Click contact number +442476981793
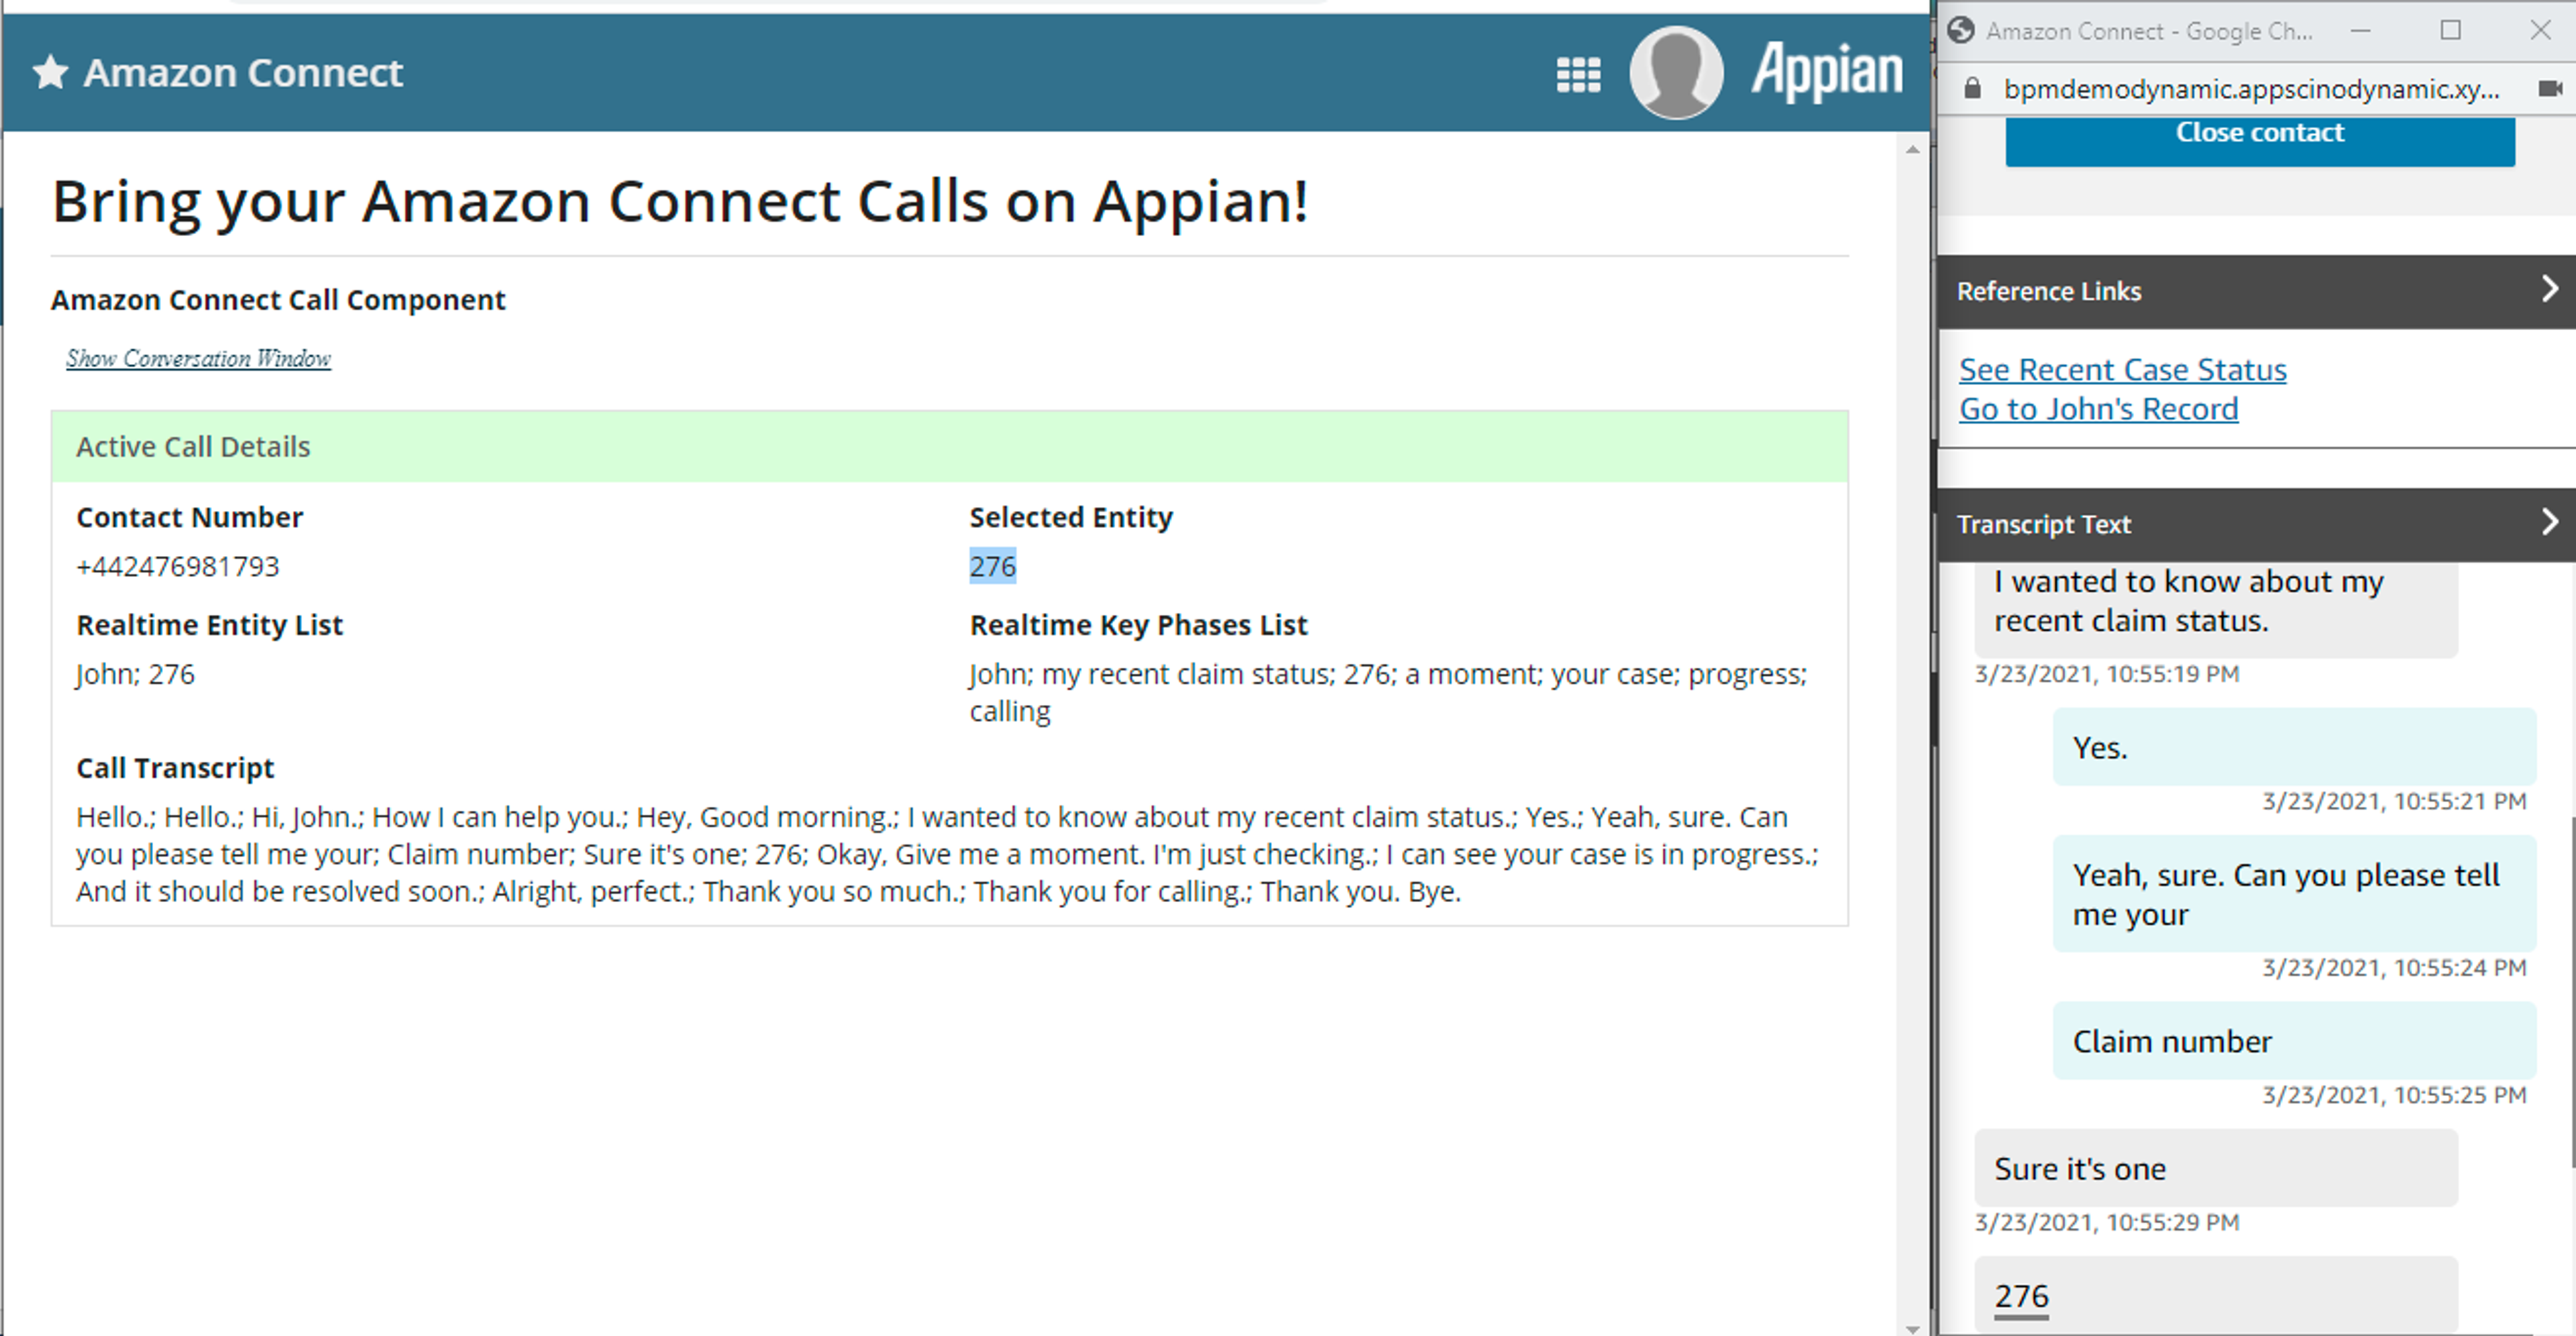The width and height of the screenshot is (2576, 1336). pyautogui.click(x=178, y=566)
